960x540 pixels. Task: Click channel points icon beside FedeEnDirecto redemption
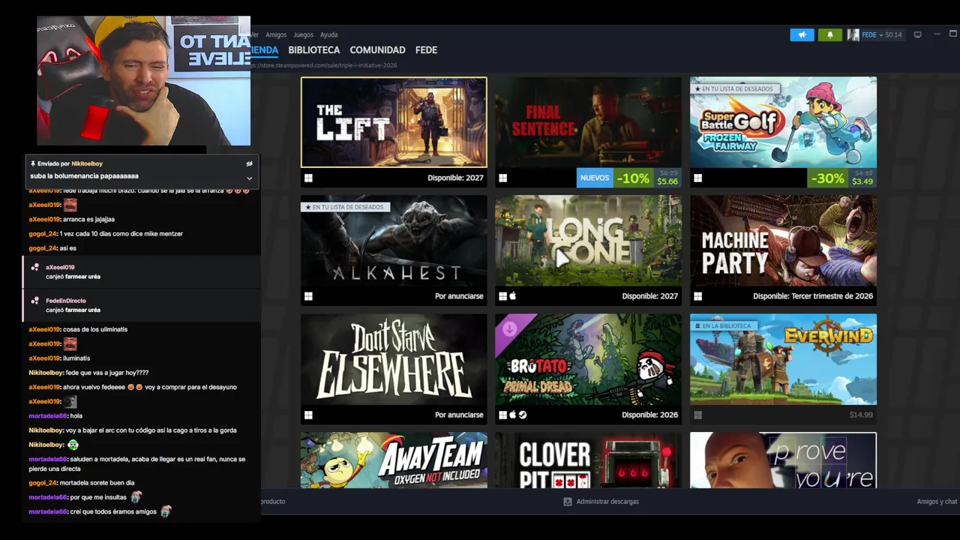[x=34, y=301]
